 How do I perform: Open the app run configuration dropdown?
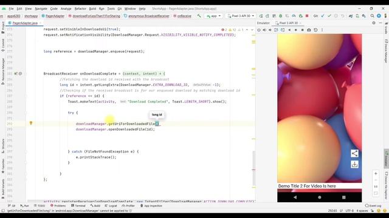click(213, 16)
